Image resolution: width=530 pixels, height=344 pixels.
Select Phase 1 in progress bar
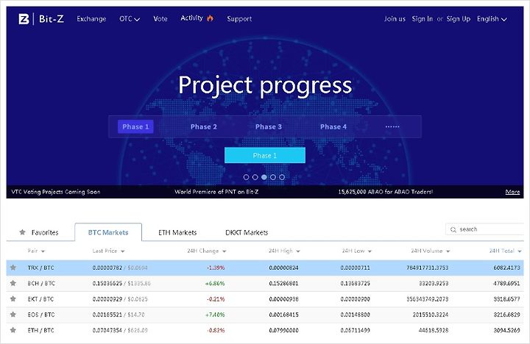click(x=135, y=126)
